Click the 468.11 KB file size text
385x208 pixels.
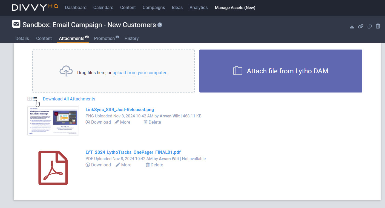coord(192,116)
